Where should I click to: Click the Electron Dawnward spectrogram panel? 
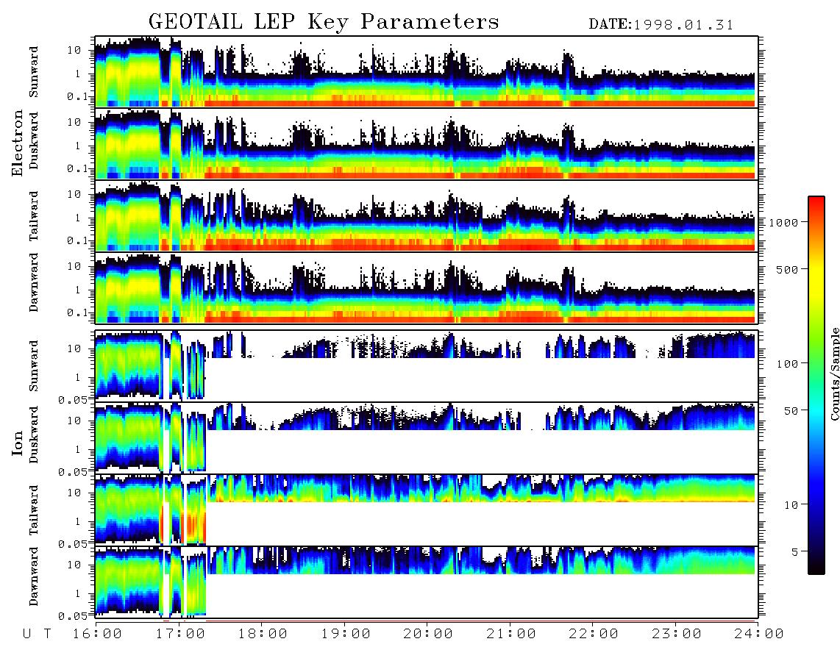click(x=427, y=287)
